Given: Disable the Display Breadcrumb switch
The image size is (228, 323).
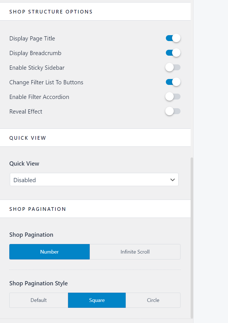Looking at the screenshot, I should coord(173,53).
